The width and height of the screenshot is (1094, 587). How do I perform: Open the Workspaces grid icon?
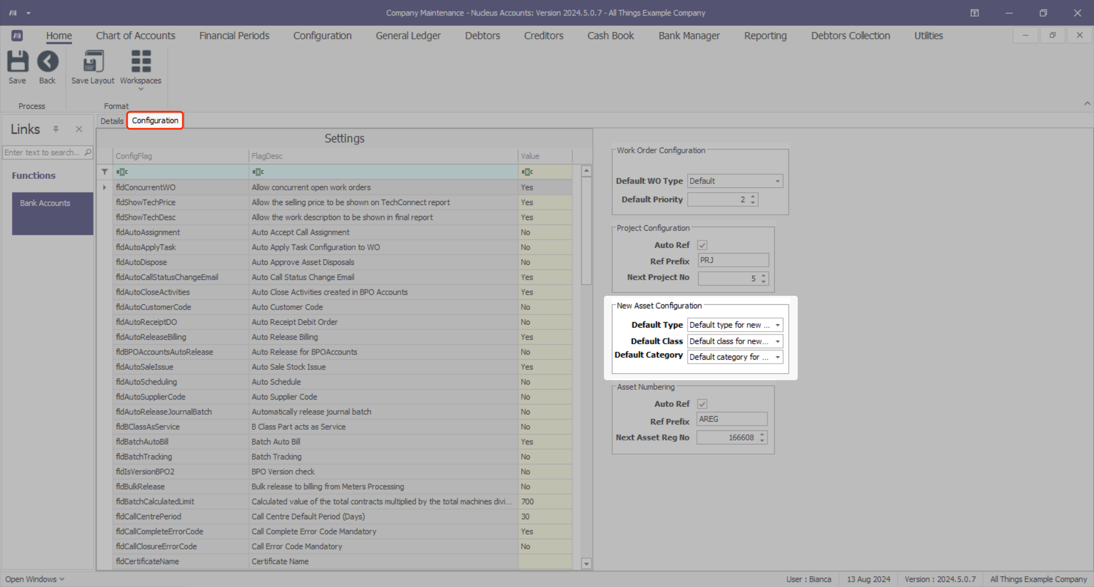141,62
